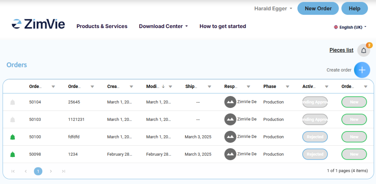The width and height of the screenshot is (376, 184).
Task: Open the Phase column filter icon
Action: coord(287,87)
